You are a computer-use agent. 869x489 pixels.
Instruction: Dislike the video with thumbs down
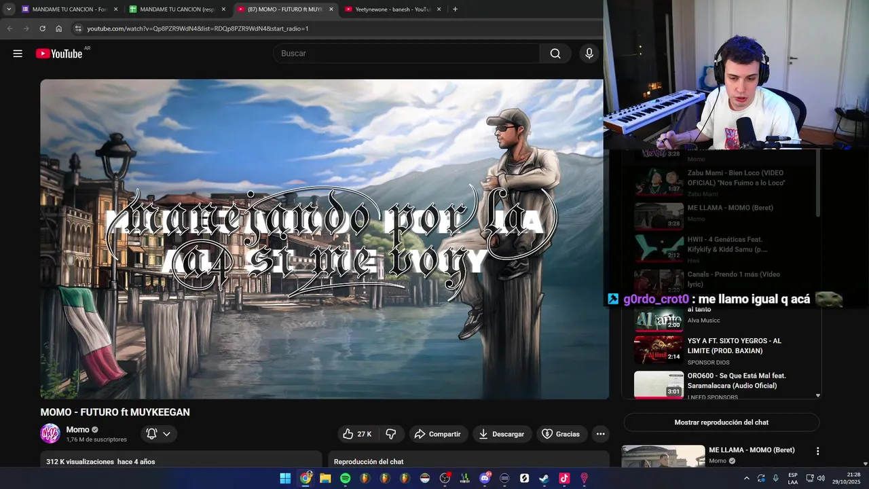(x=391, y=434)
